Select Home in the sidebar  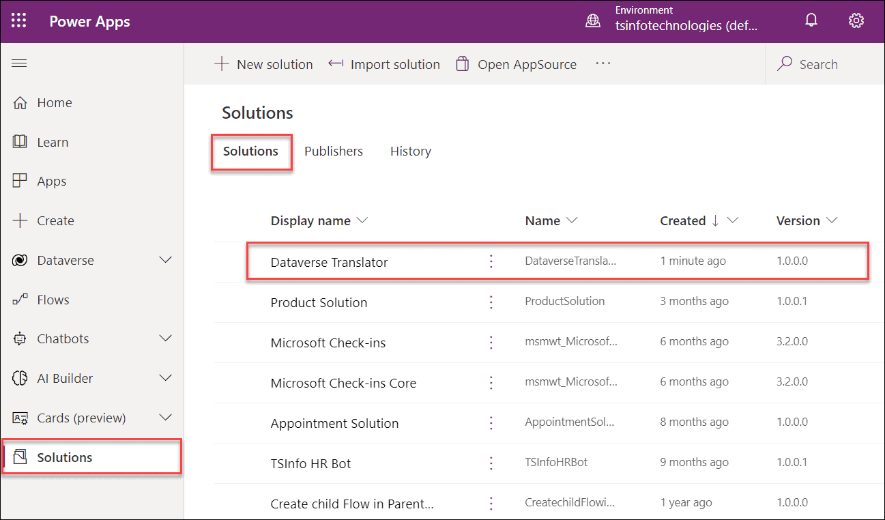point(55,102)
